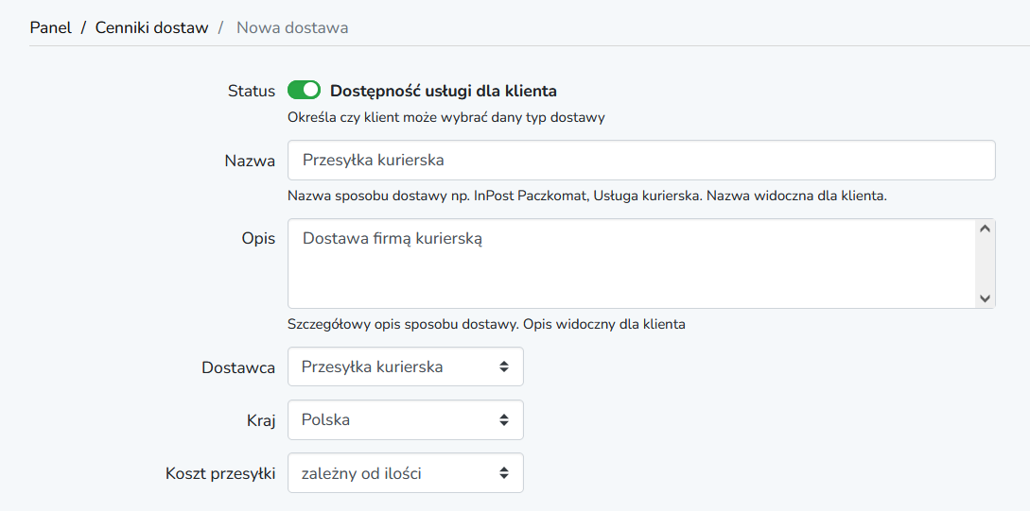Expand the Koszt przesyłki dropdown
1030x511 pixels.
pyautogui.click(x=406, y=473)
